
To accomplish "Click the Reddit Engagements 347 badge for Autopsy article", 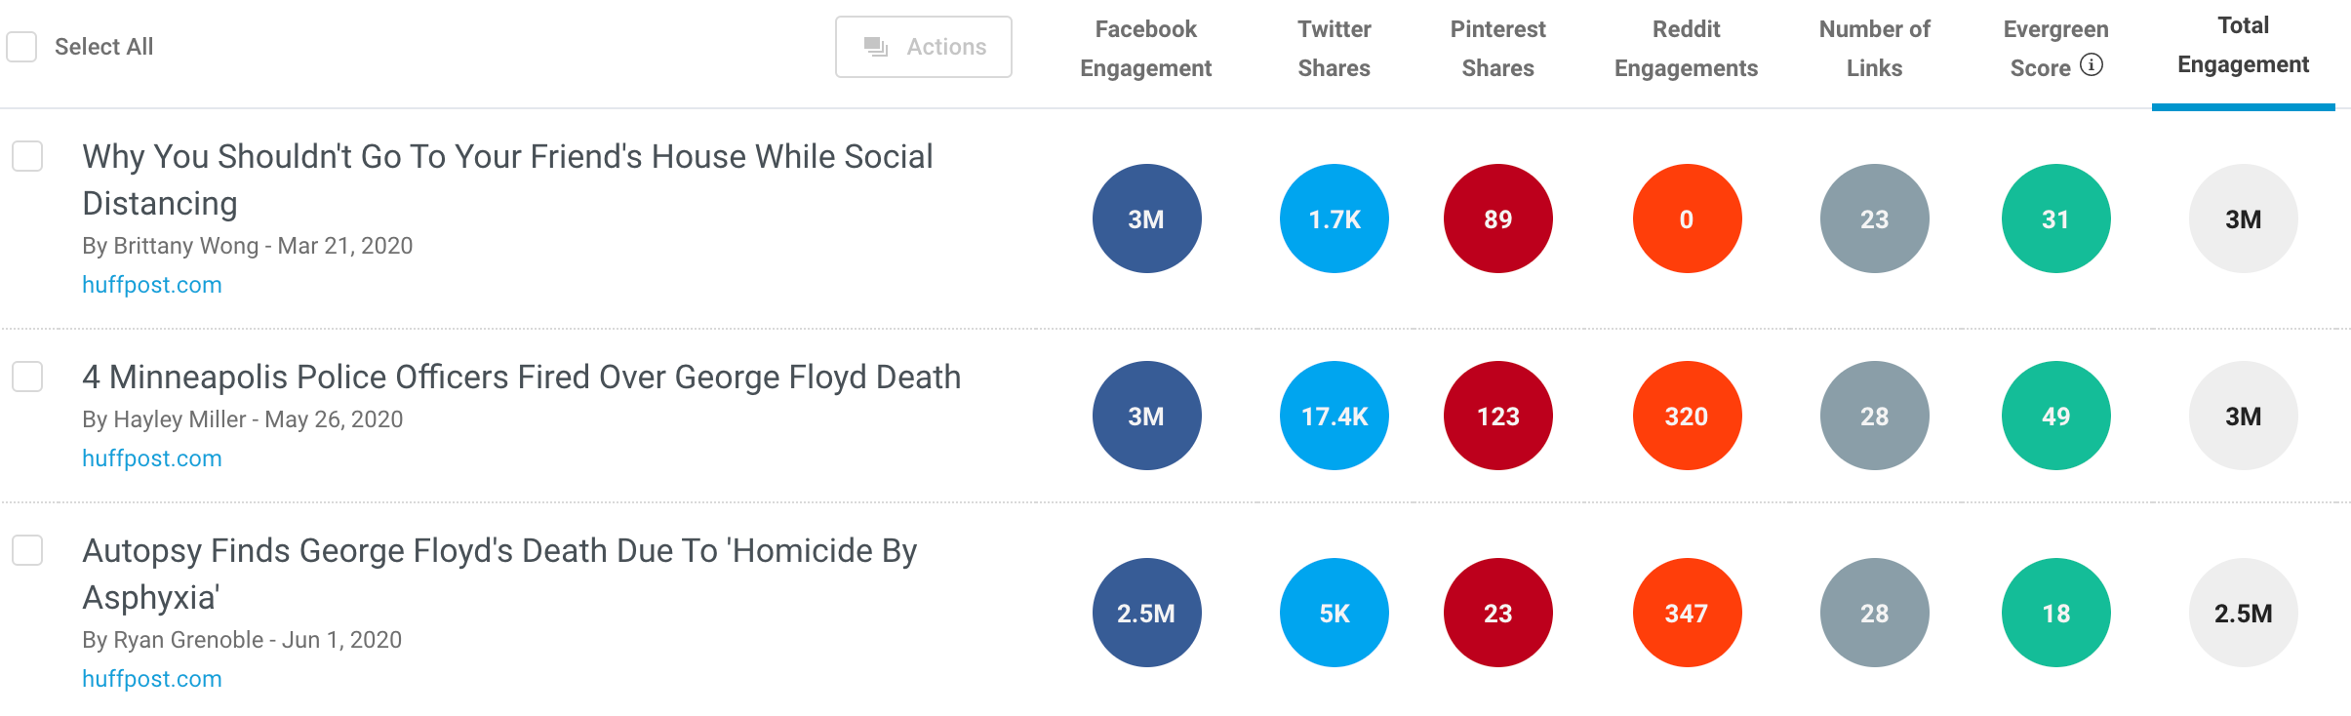I will [x=1686, y=613].
